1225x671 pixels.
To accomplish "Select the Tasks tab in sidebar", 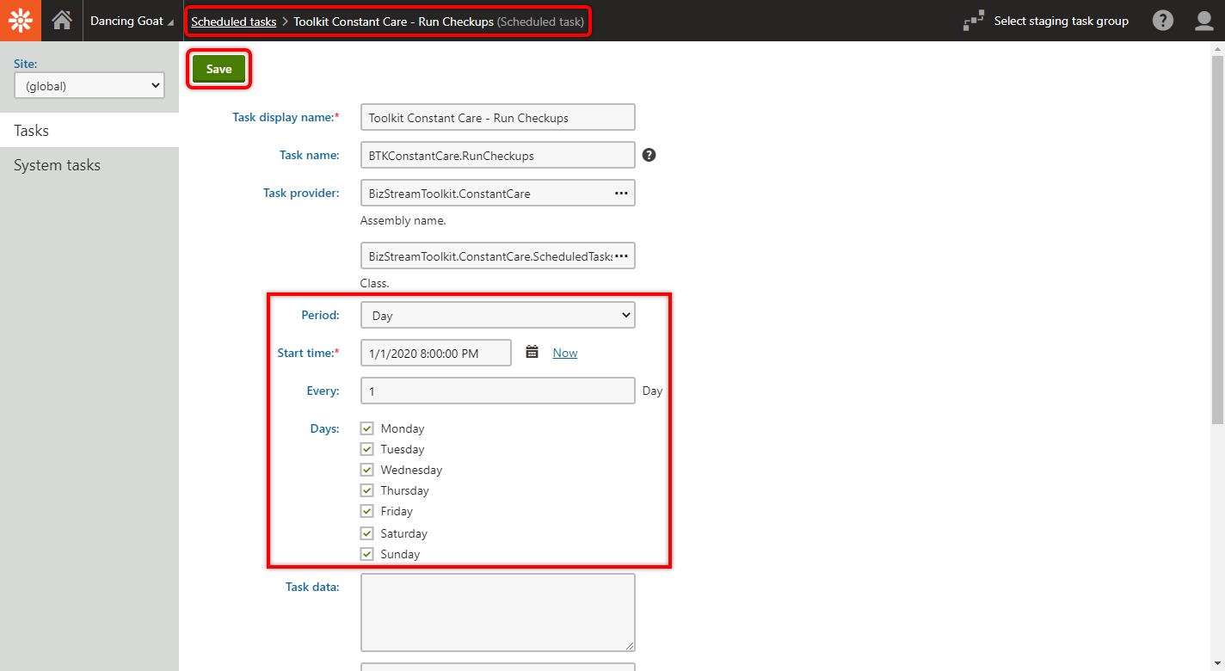I will click(89, 130).
